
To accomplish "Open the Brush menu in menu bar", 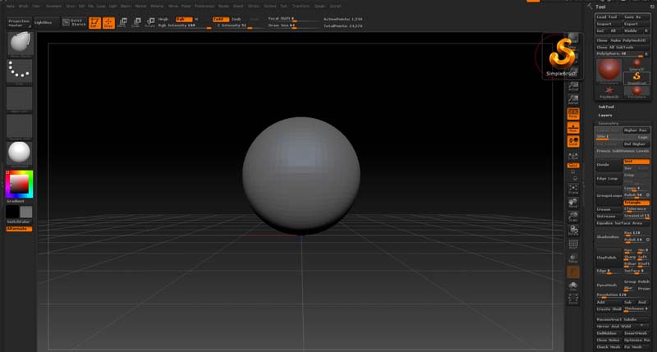I will (24, 7).
